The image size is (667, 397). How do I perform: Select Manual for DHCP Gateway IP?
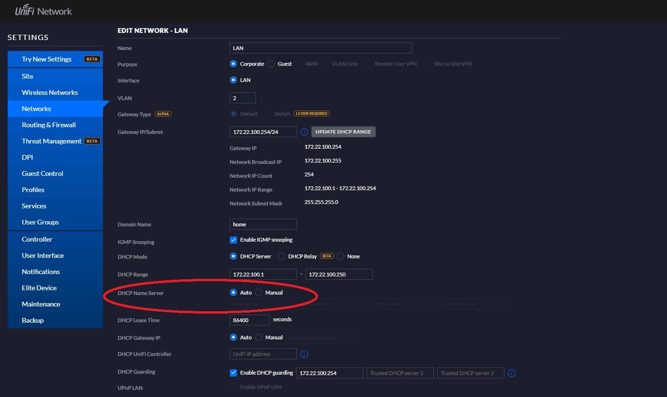coord(259,337)
